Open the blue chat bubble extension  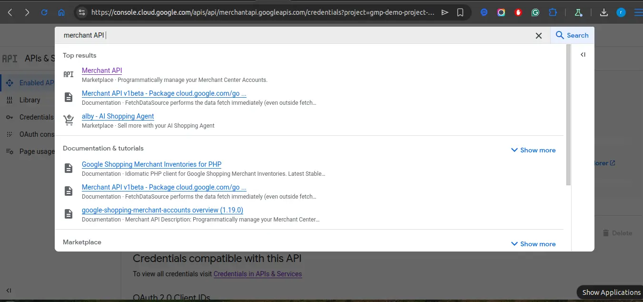point(484,12)
